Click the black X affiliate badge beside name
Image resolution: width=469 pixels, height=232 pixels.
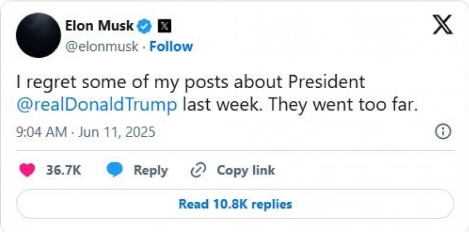(x=165, y=27)
